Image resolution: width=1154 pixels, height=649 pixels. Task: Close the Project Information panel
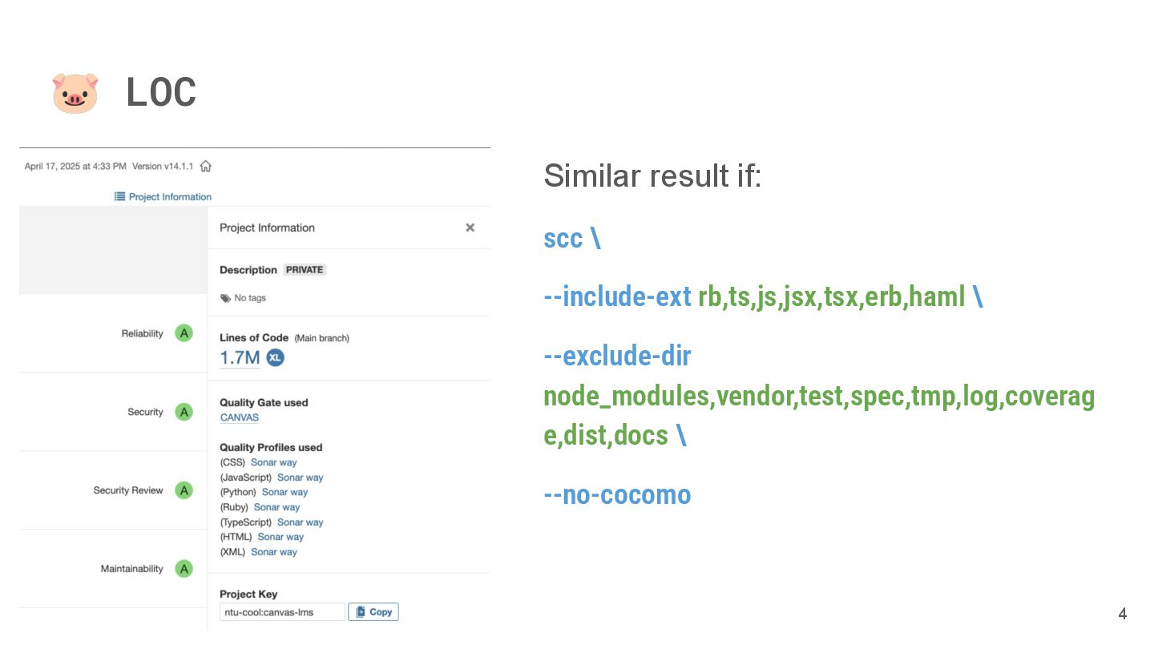coord(470,228)
